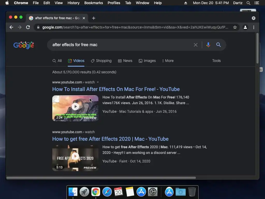Click the Chrome icon in the Dock

(96, 192)
